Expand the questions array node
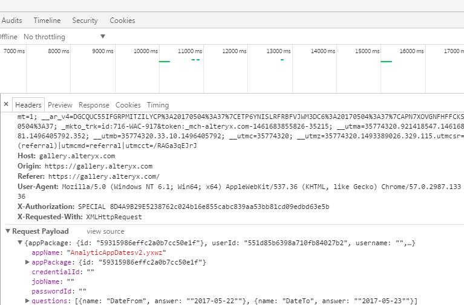Screen dimensions: 464x305 [27, 301]
